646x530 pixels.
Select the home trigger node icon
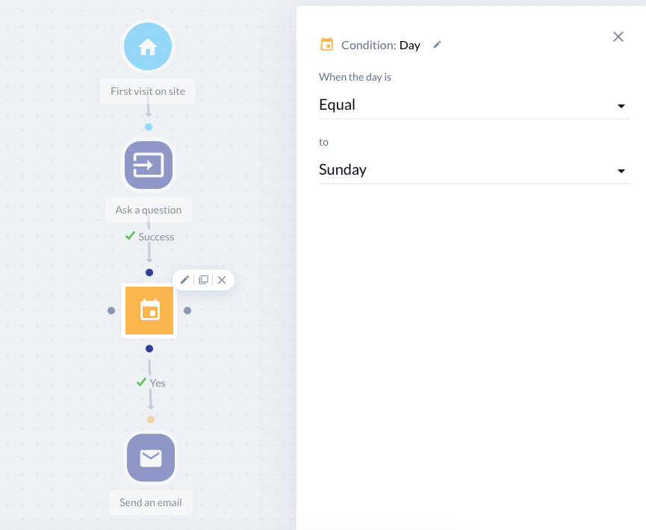[x=148, y=46]
